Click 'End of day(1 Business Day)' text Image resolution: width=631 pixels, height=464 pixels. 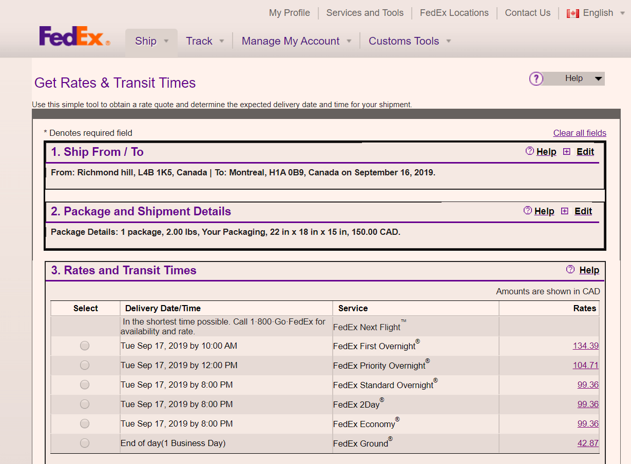pyautogui.click(x=173, y=443)
